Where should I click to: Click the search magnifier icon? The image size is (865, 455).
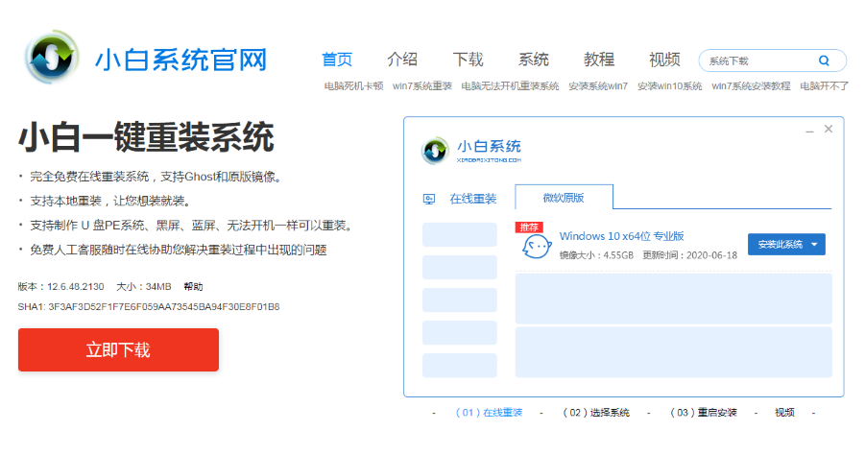(x=824, y=60)
